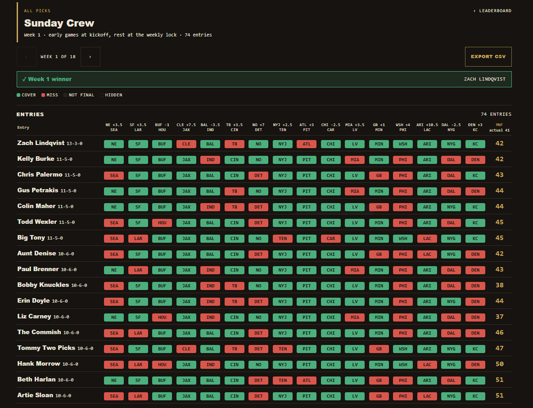The image size is (533, 408).
Task: Select the Hank Morrow entry
Action: 39,363
